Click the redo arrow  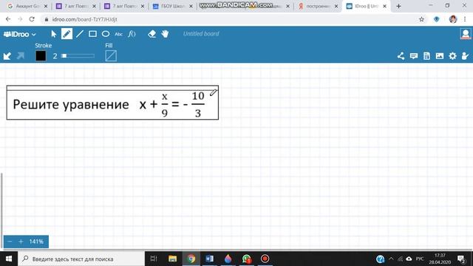pyautogui.click(x=21, y=56)
